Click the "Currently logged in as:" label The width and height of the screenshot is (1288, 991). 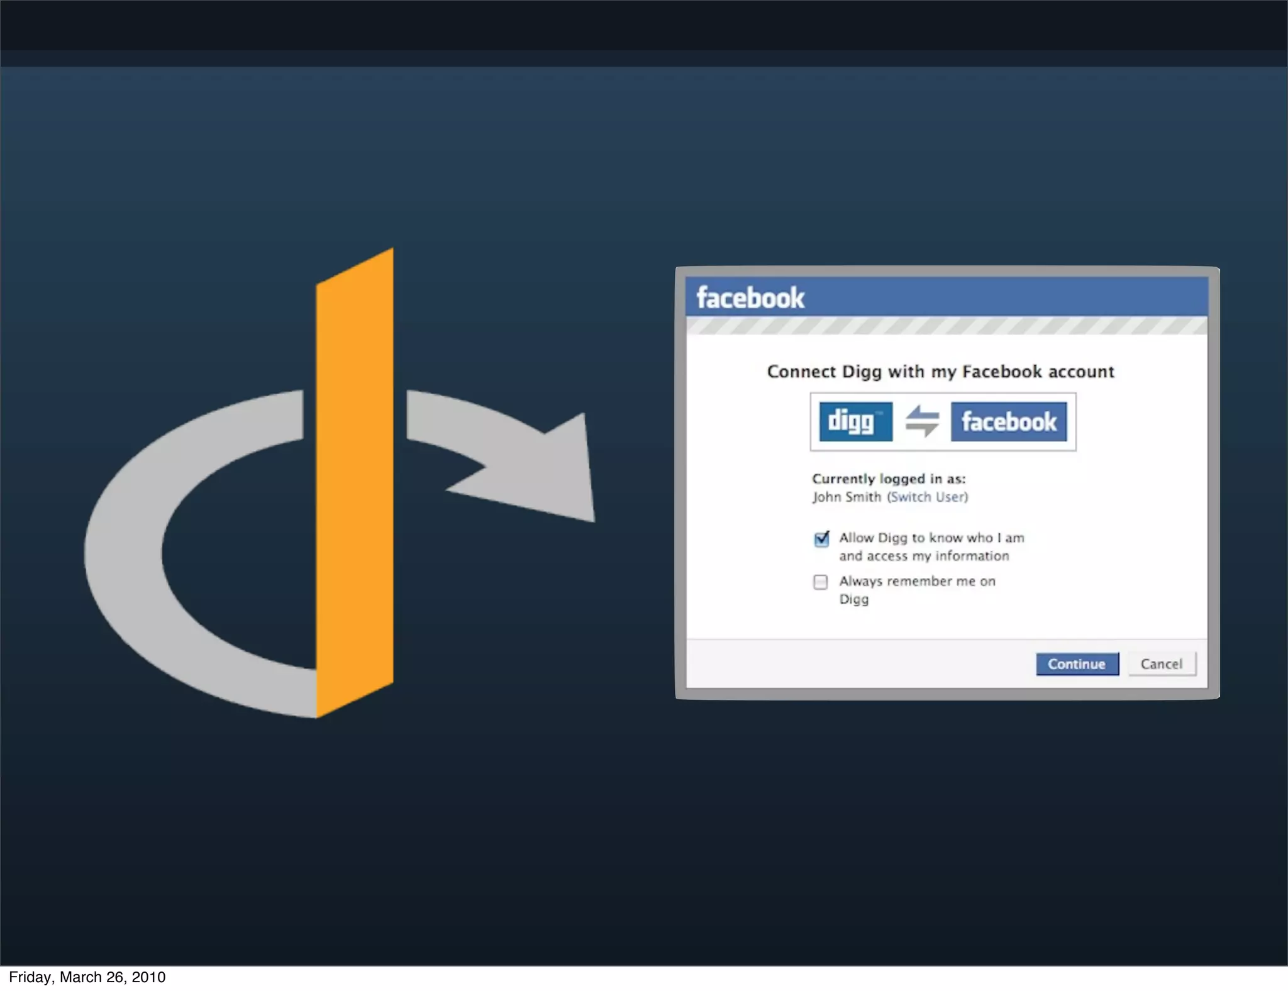889,479
